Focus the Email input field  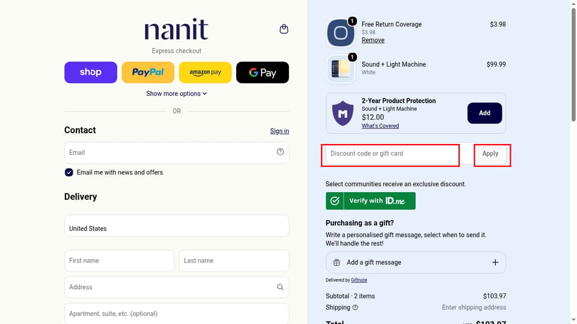tap(177, 153)
